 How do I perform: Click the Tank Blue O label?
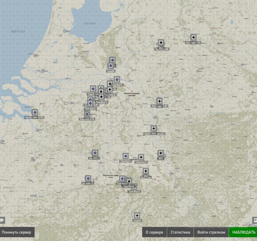(102, 102)
